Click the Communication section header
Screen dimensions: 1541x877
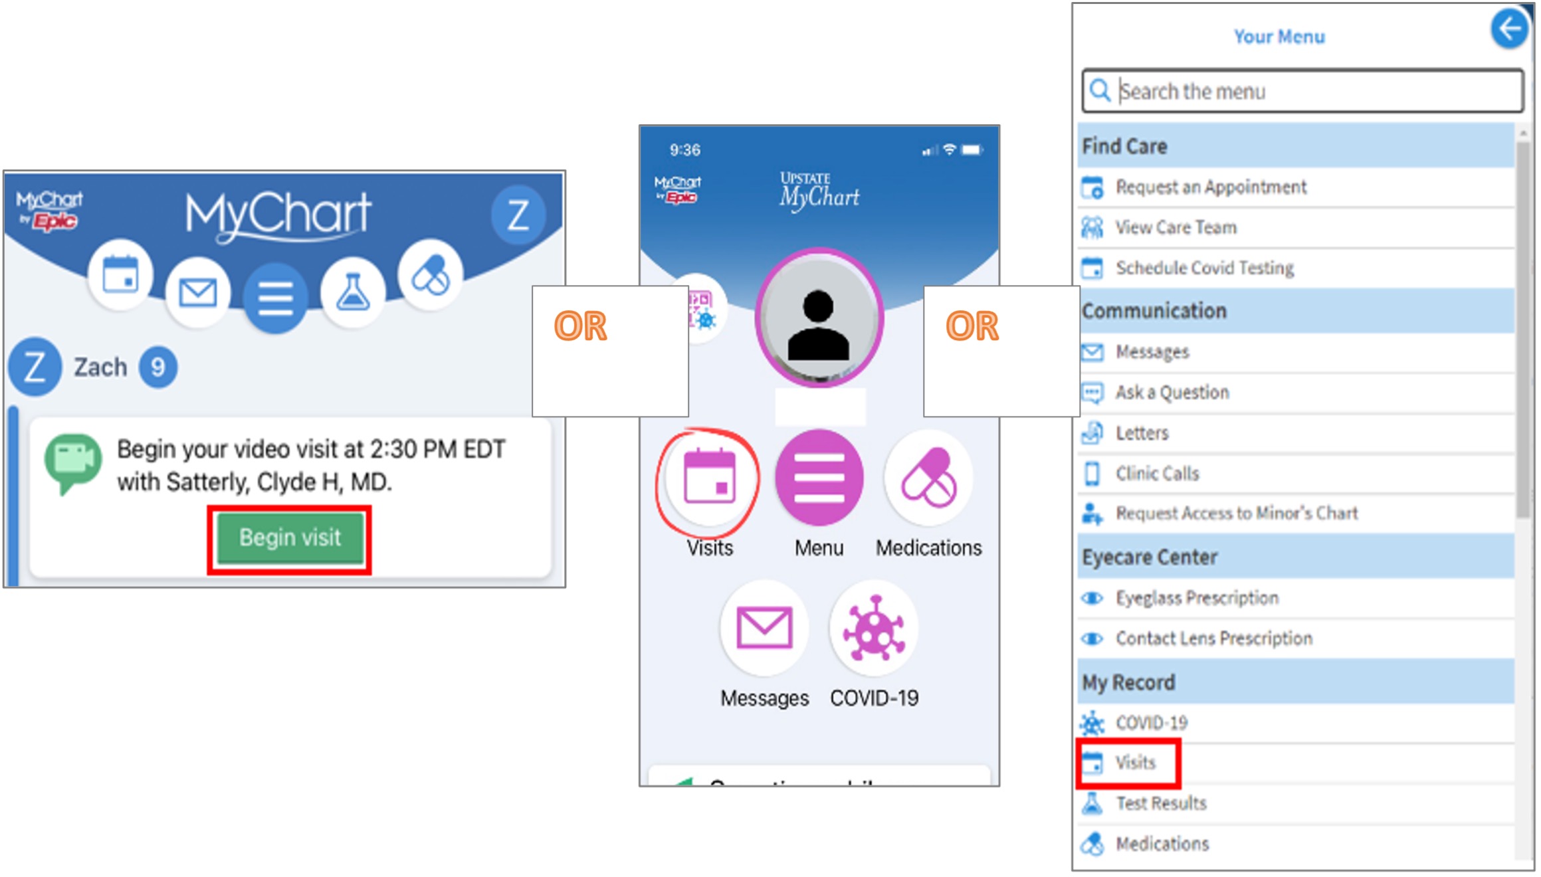[1296, 310]
